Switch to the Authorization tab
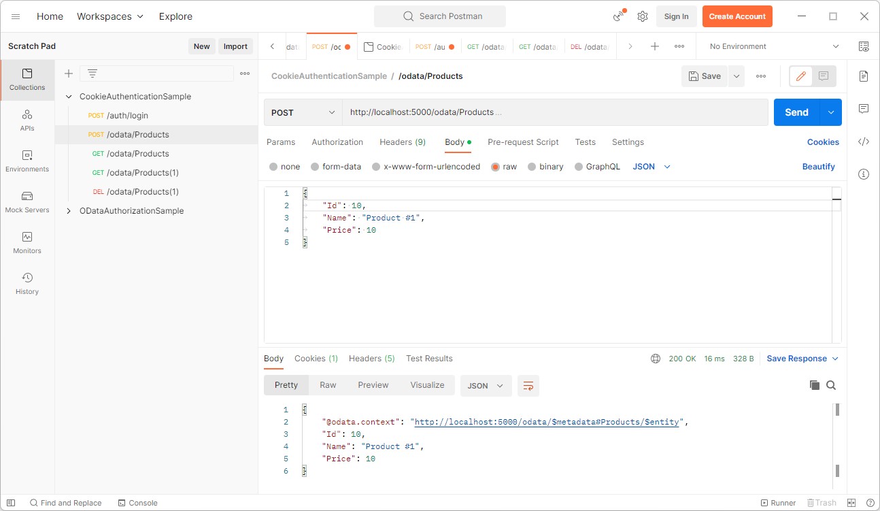 [337, 142]
